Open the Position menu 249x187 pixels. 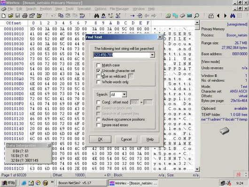(46, 9)
